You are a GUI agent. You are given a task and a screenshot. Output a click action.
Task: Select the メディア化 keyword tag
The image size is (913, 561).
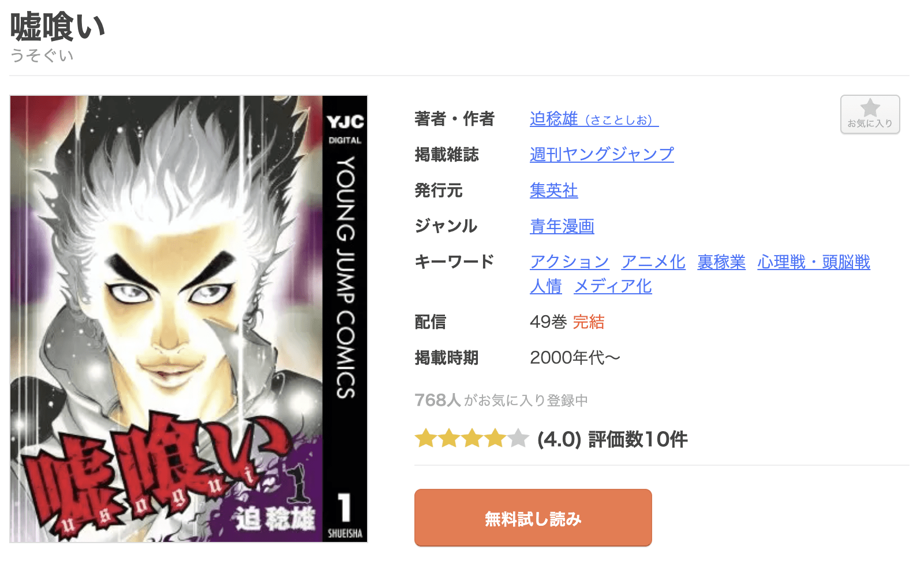(x=612, y=286)
